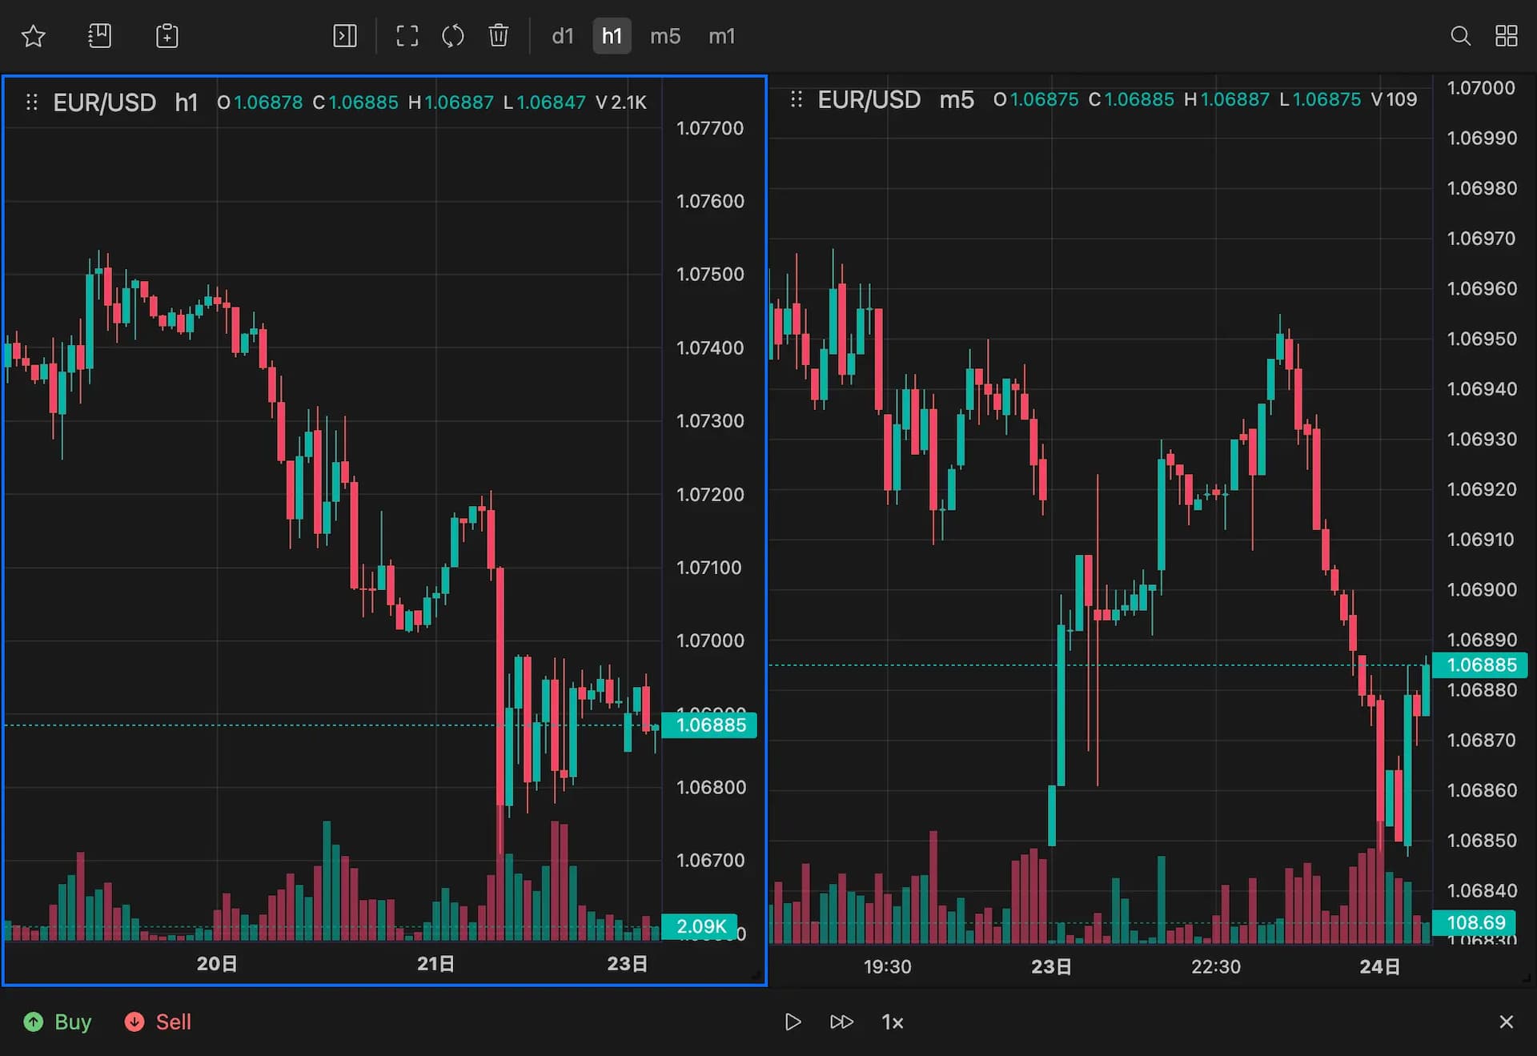Grab the m5 chart drag handle

796,99
